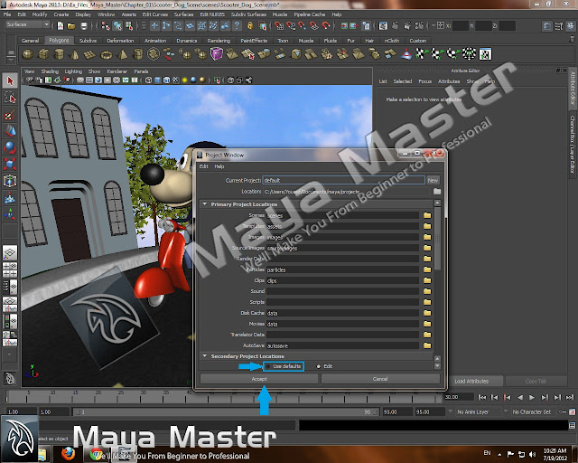Click the Current Project name field

343,180
